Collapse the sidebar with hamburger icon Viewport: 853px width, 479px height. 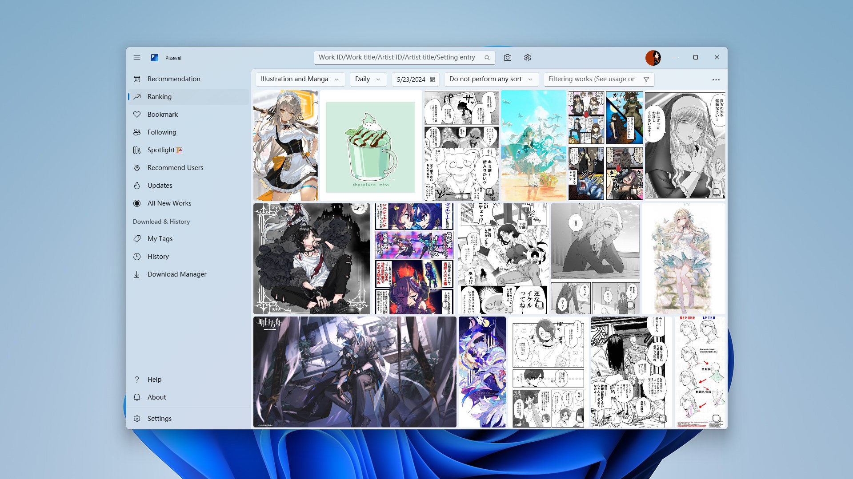point(136,57)
